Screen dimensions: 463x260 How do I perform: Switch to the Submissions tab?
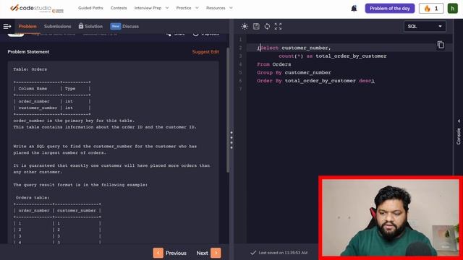tap(58, 26)
